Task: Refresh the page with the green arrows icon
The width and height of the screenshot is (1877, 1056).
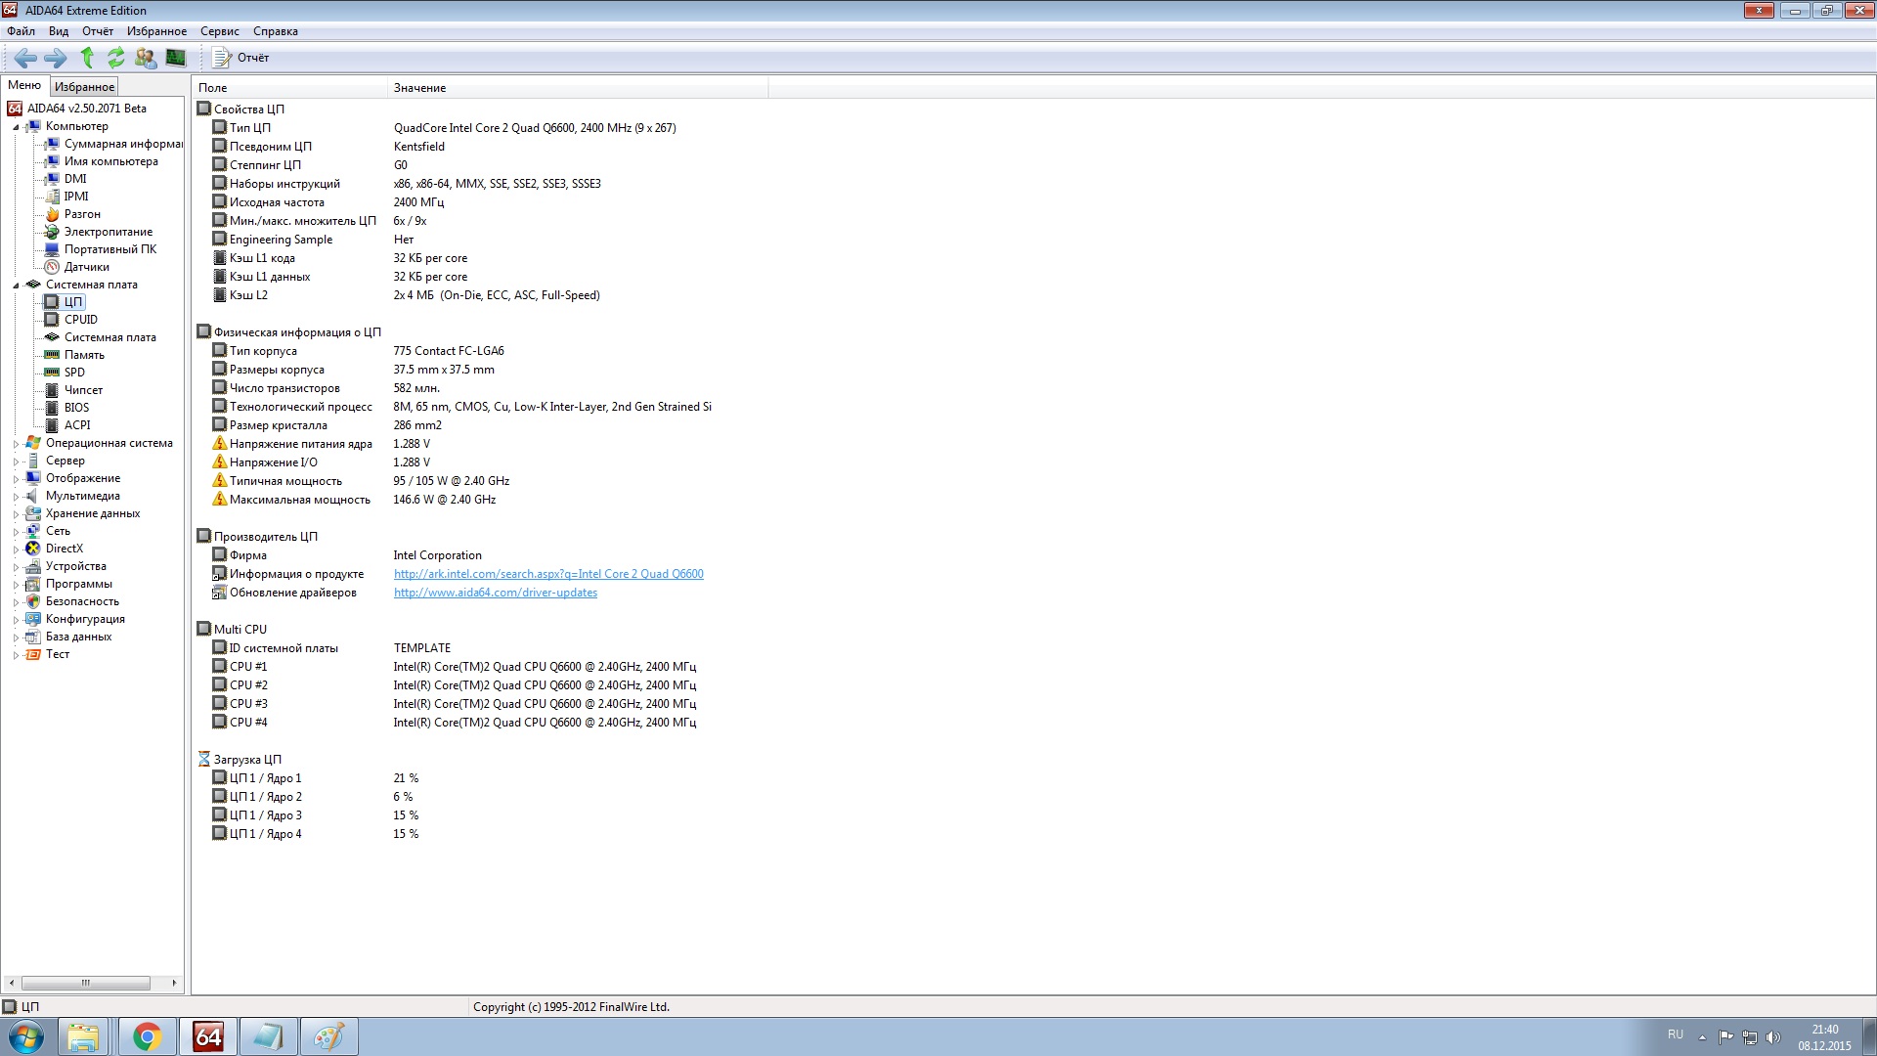Action: point(116,58)
